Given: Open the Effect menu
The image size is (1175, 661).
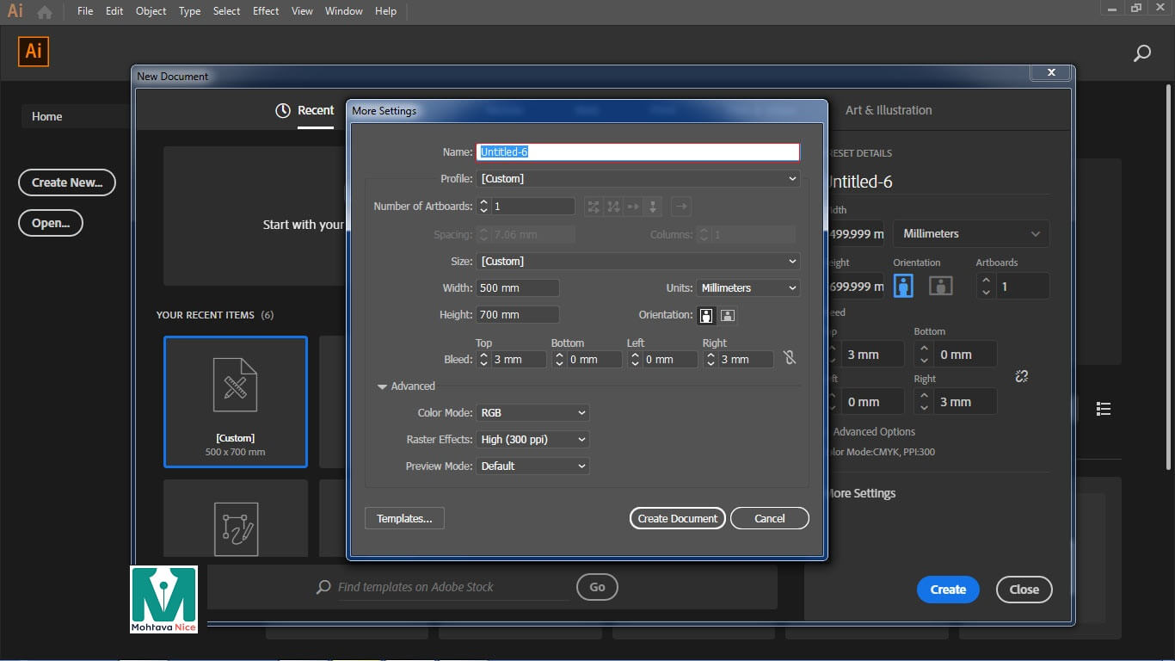Looking at the screenshot, I should [x=266, y=11].
